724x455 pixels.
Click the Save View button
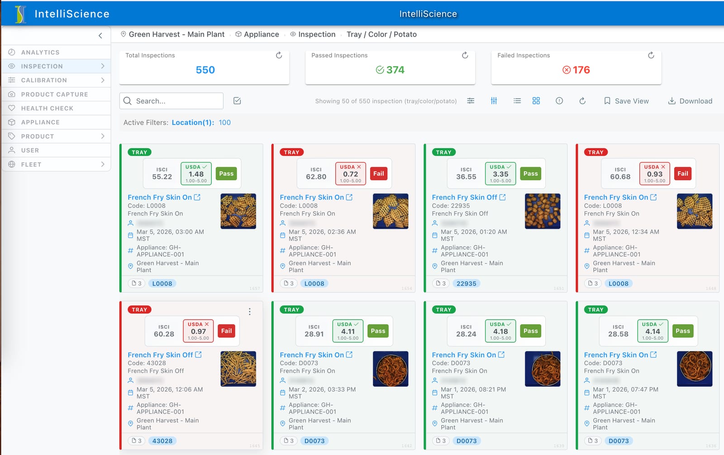point(626,101)
